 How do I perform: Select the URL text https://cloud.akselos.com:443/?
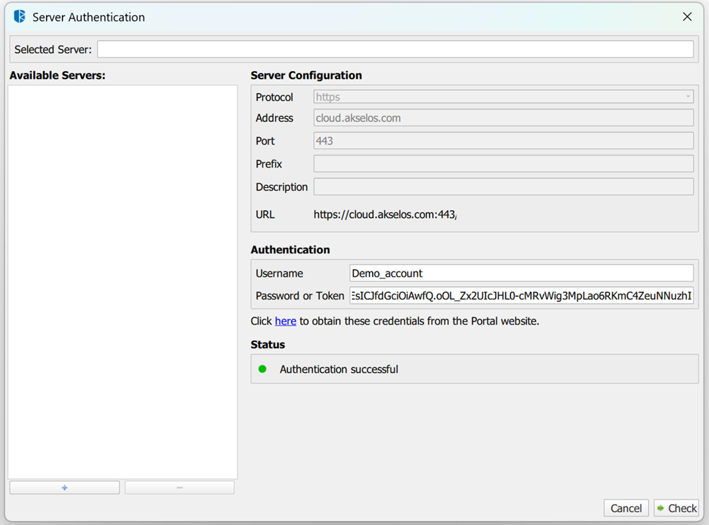click(385, 214)
